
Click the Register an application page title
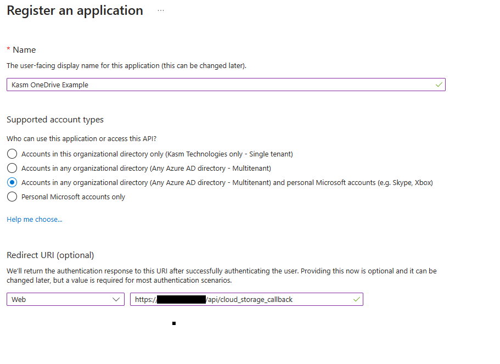(x=75, y=10)
